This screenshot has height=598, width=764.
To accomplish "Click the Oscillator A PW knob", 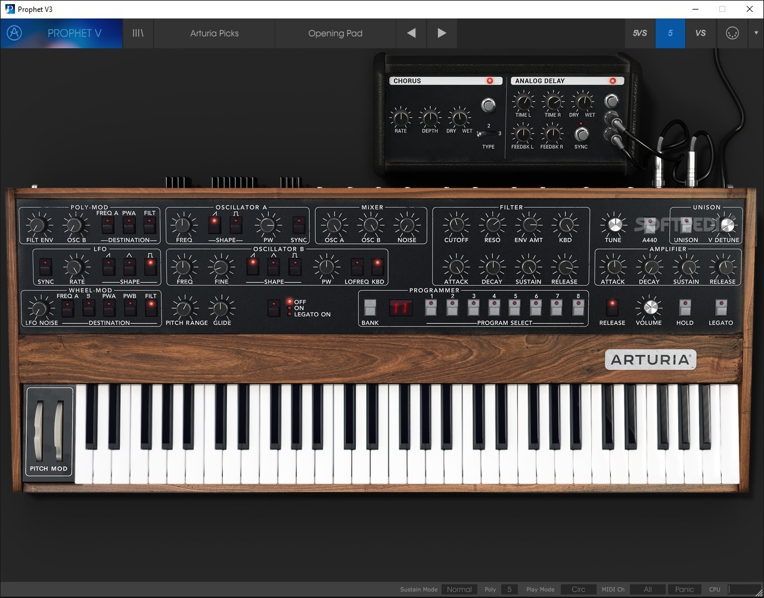I will pyautogui.click(x=268, y=225).
